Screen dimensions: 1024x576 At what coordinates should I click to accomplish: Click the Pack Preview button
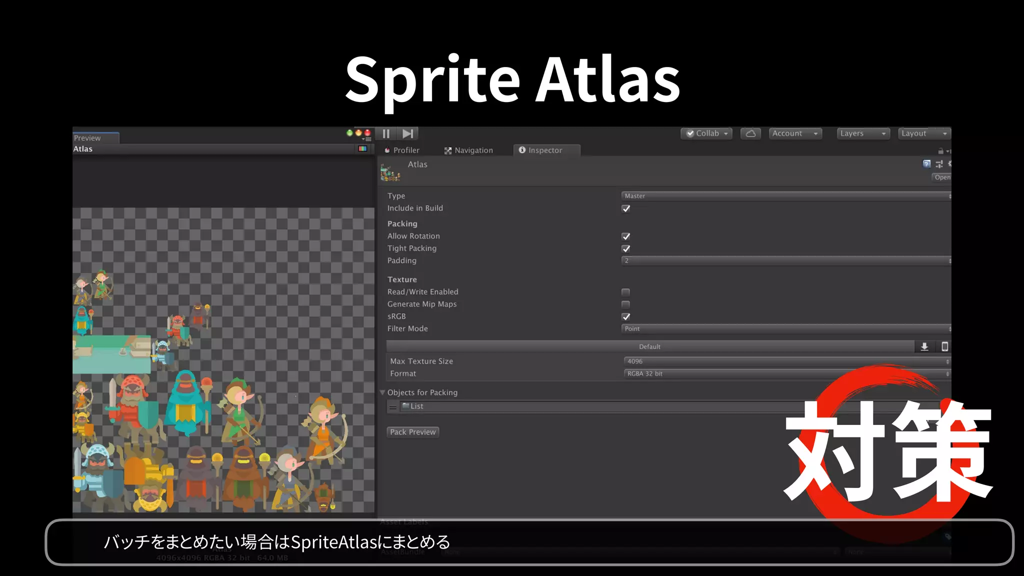coord(413,432)
